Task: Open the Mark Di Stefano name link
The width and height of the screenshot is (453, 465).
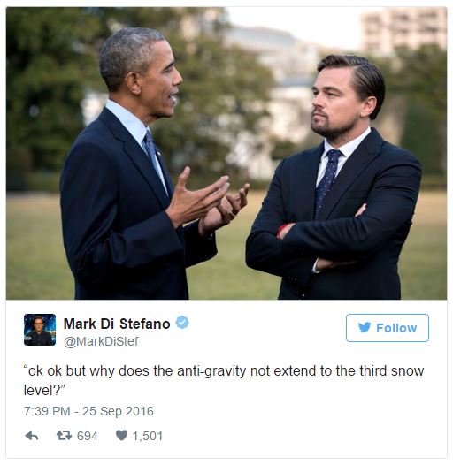Action: coord(117,324)
